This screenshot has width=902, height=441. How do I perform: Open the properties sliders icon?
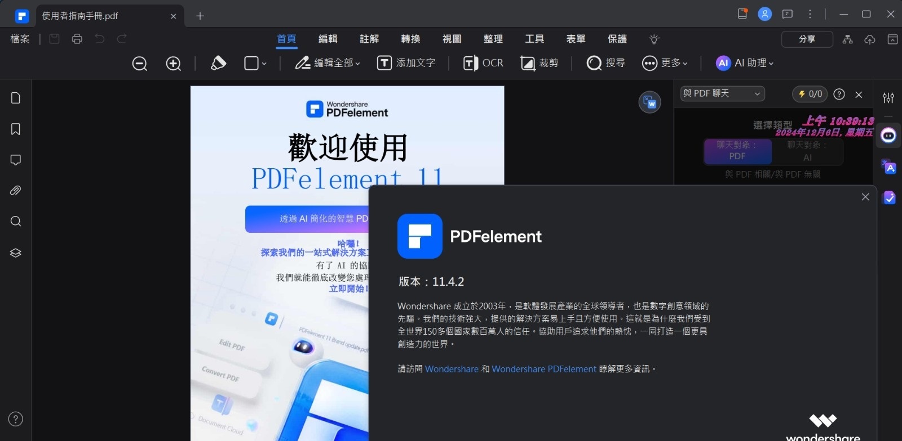[x=888, y=98]
